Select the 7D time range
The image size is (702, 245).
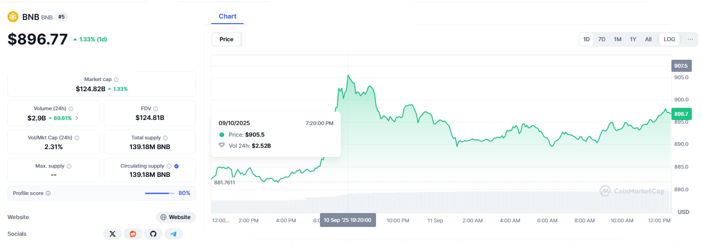(x=602, y=39)
